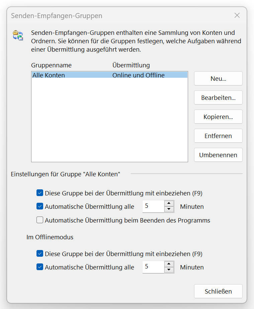Increase first minutes value with up arrow
The height and width of the screenshot is (309, 254).
coord(169,203)
